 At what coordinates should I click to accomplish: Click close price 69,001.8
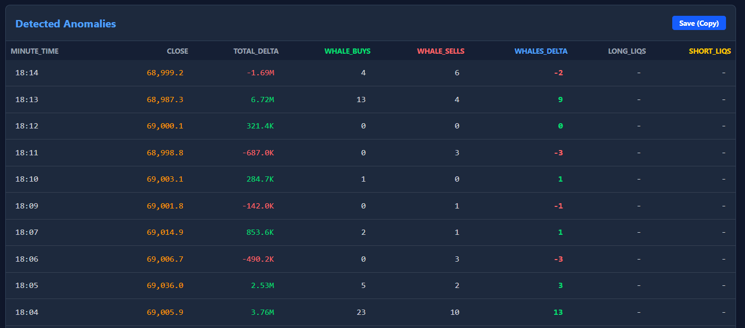tap(165, 206)
